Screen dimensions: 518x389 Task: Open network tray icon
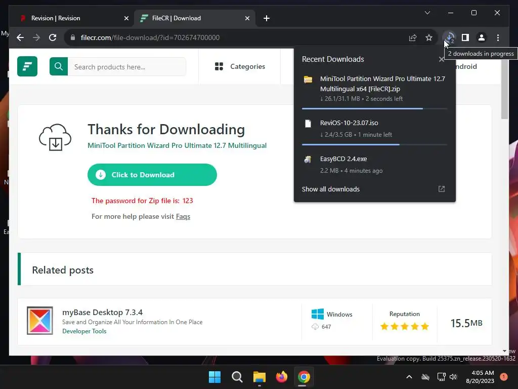pos(441,377)
